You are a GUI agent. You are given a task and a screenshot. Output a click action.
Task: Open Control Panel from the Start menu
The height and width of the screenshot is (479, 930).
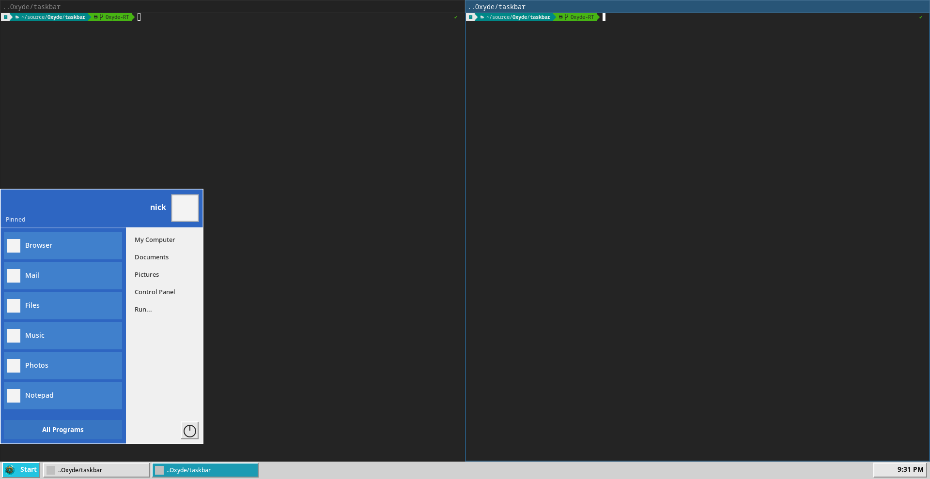[155, 292]
